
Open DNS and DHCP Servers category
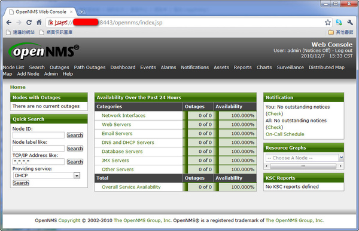[x=128, y=142]
